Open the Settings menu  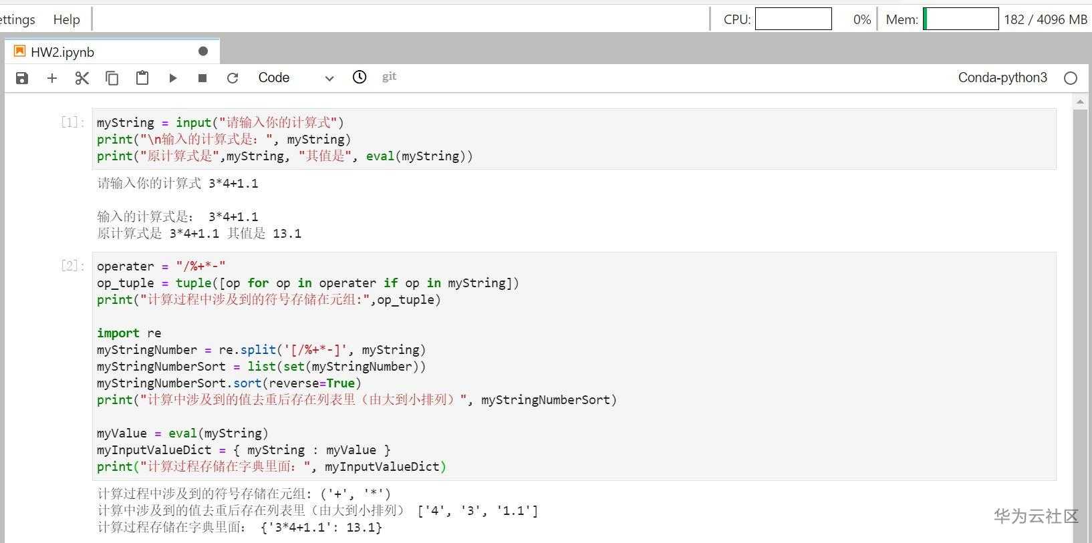coord(17,19)
